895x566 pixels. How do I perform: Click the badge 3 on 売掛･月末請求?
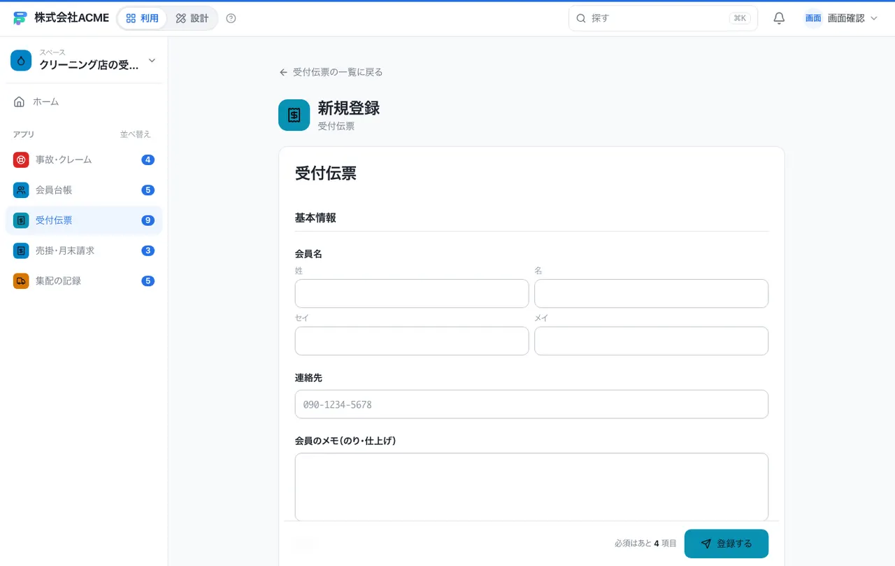(x=148, y=250)
